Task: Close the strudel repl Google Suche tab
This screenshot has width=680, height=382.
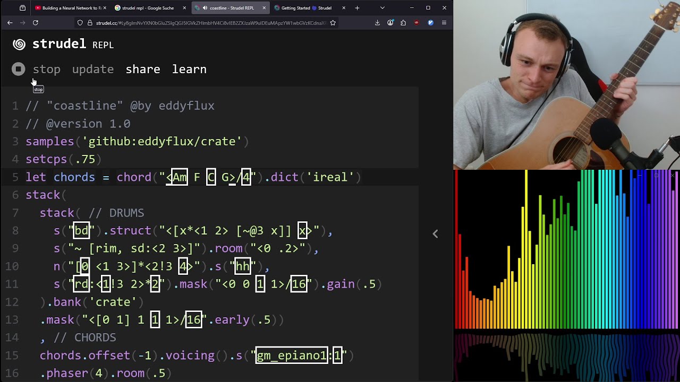Action: [x=184, y=8]
